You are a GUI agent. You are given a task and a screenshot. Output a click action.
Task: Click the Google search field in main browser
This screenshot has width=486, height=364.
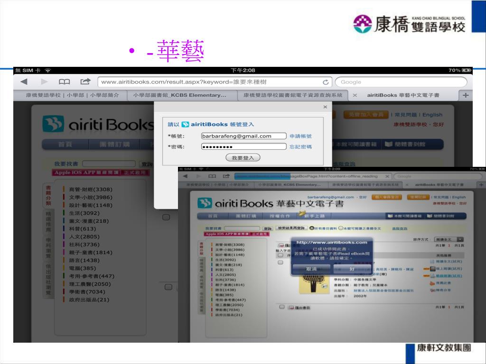coord(401,82)
